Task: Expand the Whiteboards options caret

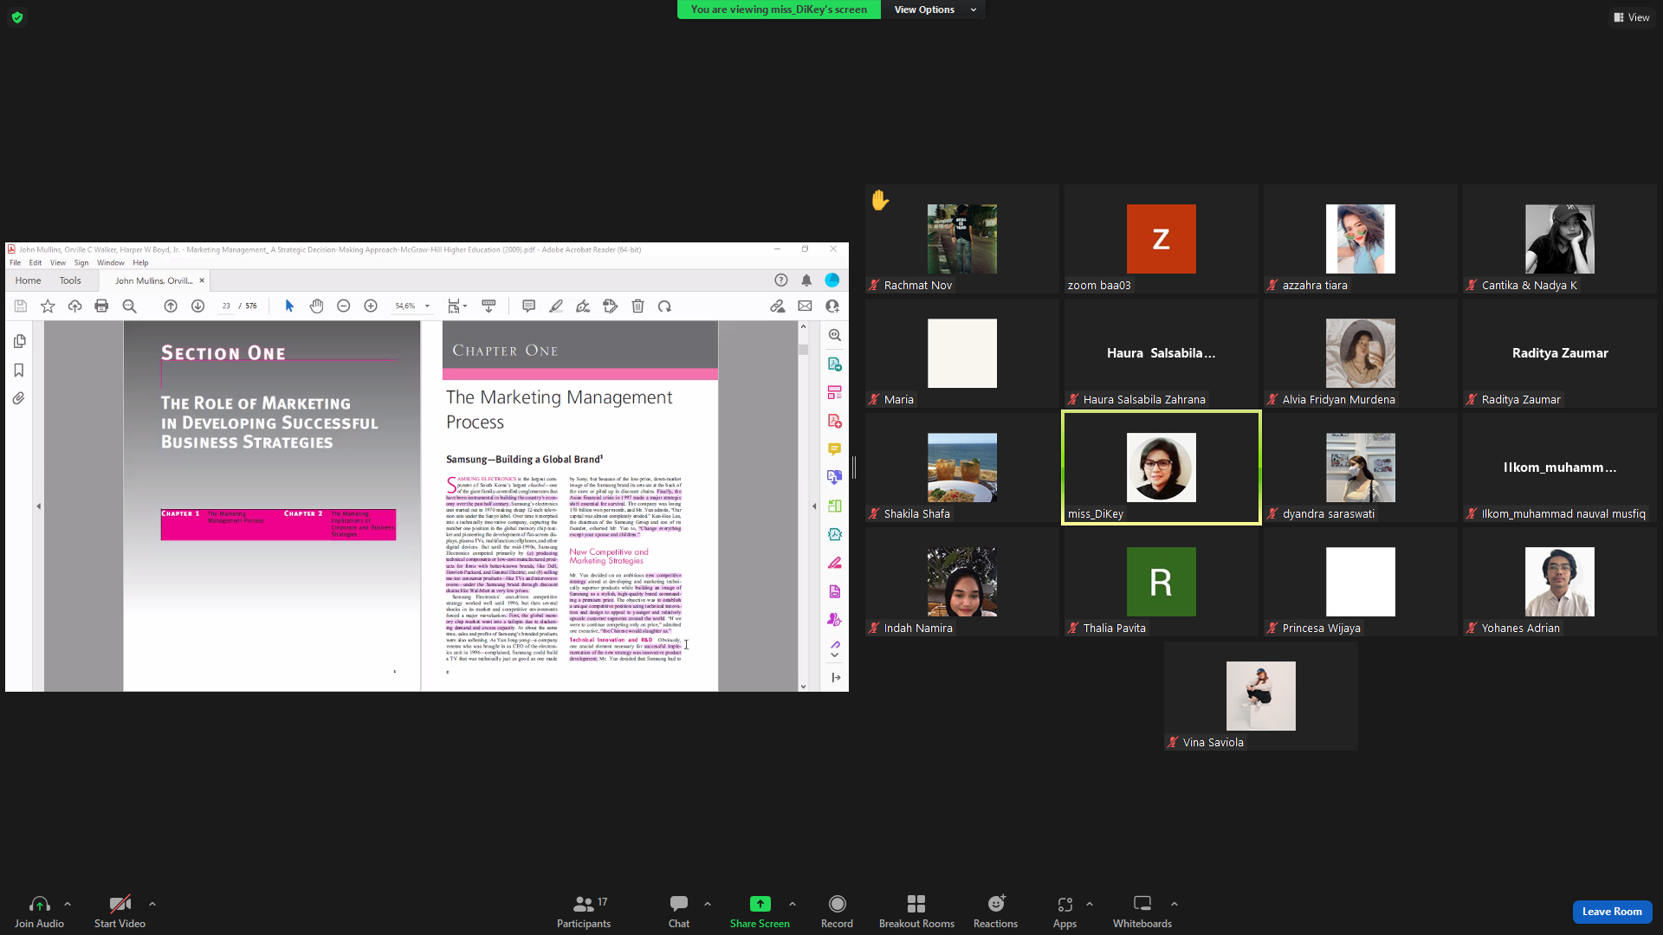Action: coord(1174,904)
